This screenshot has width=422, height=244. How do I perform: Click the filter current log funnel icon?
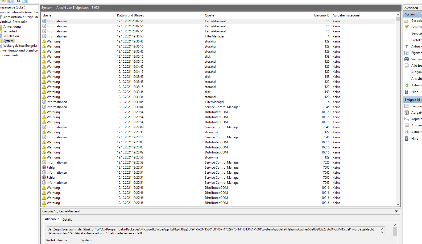pyautogui.click(x=407, y=46)
